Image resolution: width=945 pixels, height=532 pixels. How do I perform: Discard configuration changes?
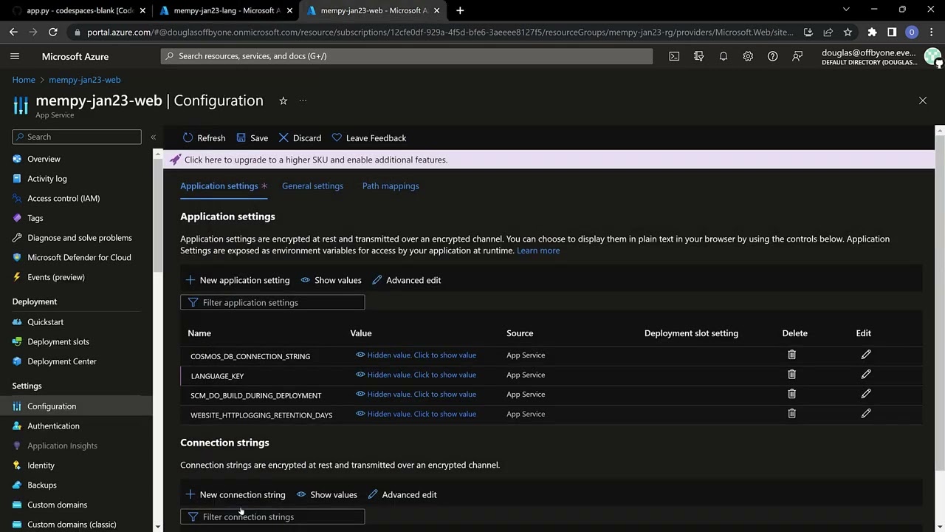point(300,138)
